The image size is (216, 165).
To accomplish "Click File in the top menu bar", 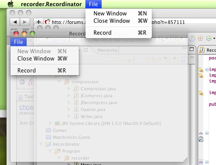I will pos(94,4).
